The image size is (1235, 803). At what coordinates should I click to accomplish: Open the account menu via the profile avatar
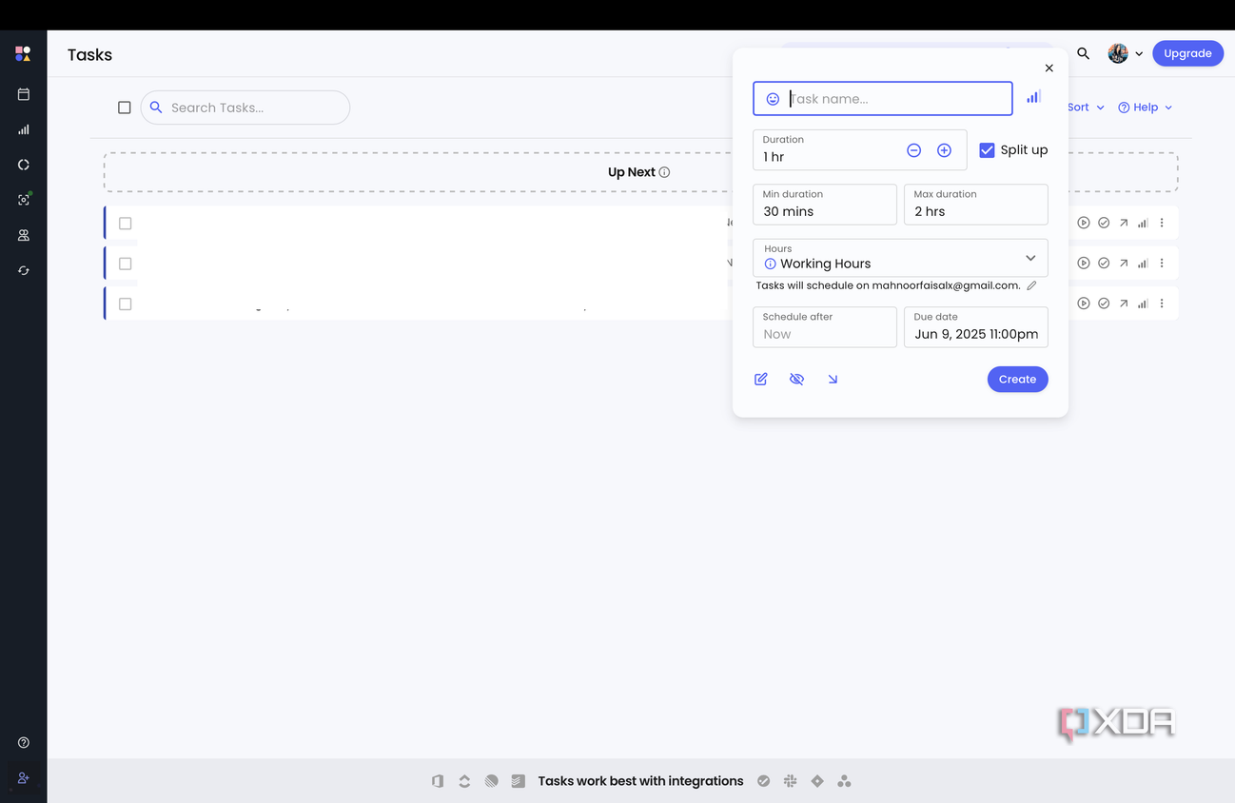1118,53
